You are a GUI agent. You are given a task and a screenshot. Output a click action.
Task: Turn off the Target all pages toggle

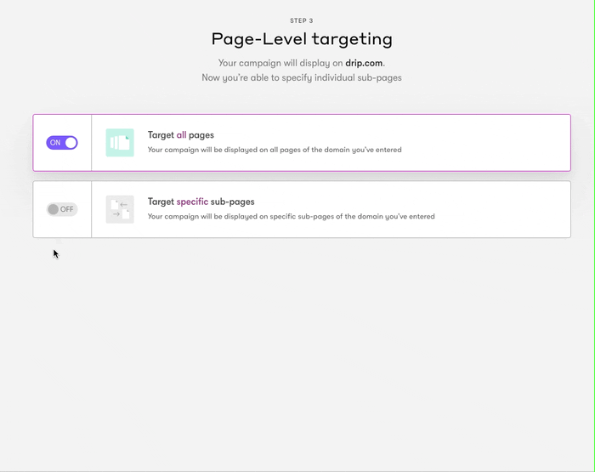click(62, 143)
